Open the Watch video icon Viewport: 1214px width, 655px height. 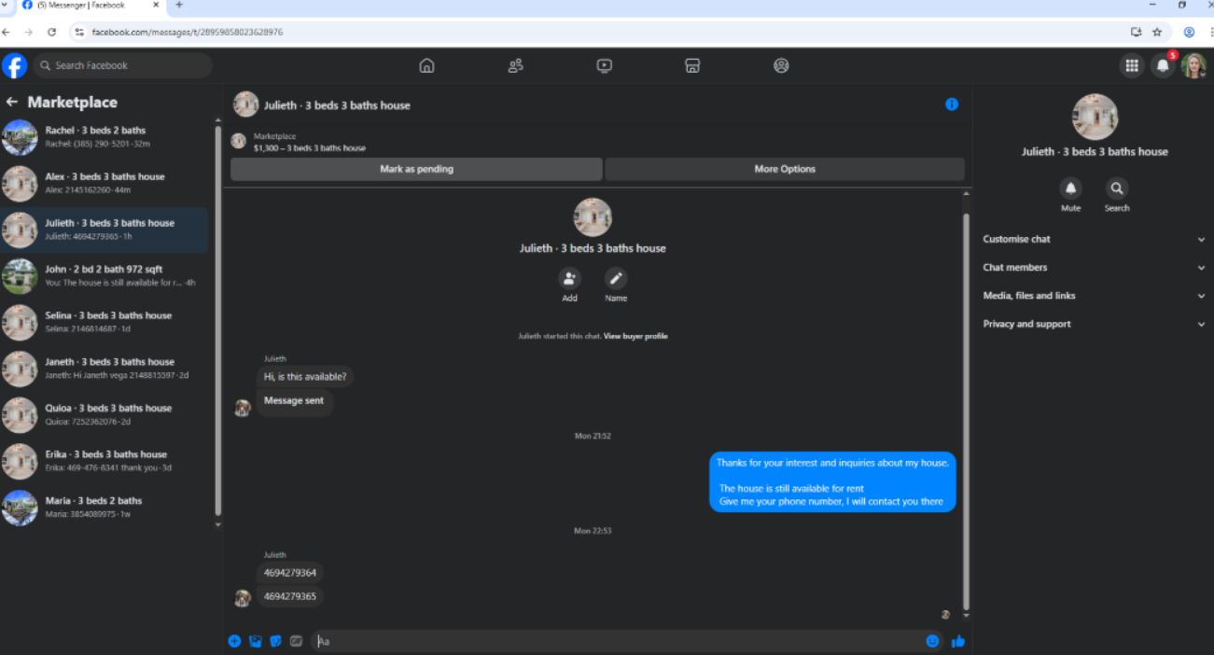pos(604,65)
